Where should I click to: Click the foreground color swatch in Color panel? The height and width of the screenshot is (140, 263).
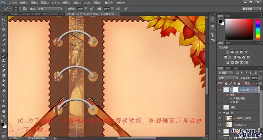point(220,22)
